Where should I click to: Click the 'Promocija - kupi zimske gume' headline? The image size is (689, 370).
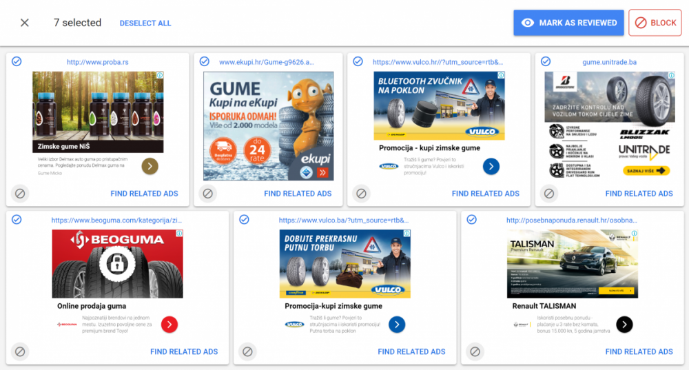(x=429, y=148)
